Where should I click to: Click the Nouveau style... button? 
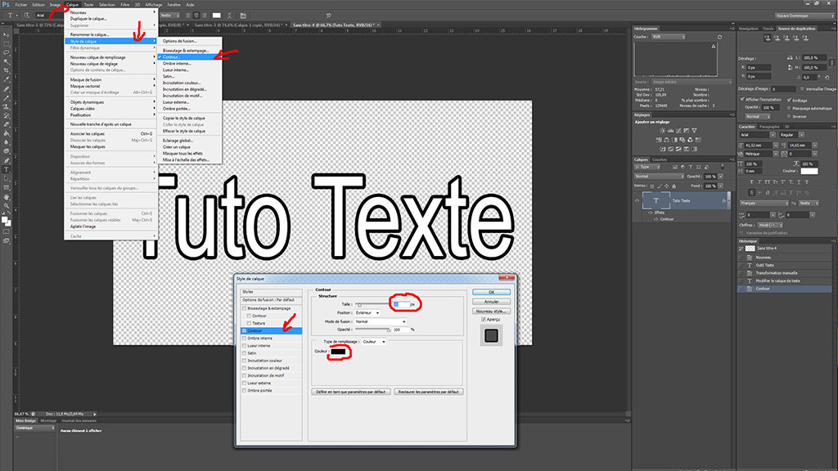pyautogui.click(x=491, y=312)
